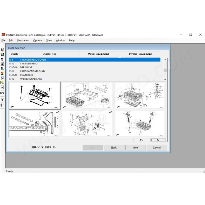The width and height of the screenshot is (205, 205).
Task: Click the Block column header
Action: (14, 54)
